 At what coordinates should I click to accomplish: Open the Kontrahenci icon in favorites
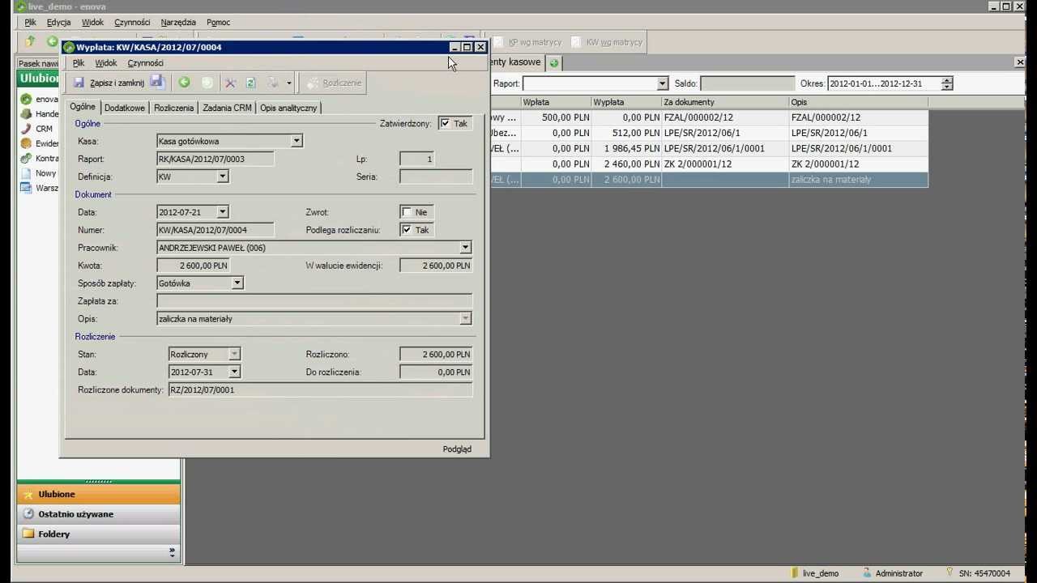click(x=26, y=158)
